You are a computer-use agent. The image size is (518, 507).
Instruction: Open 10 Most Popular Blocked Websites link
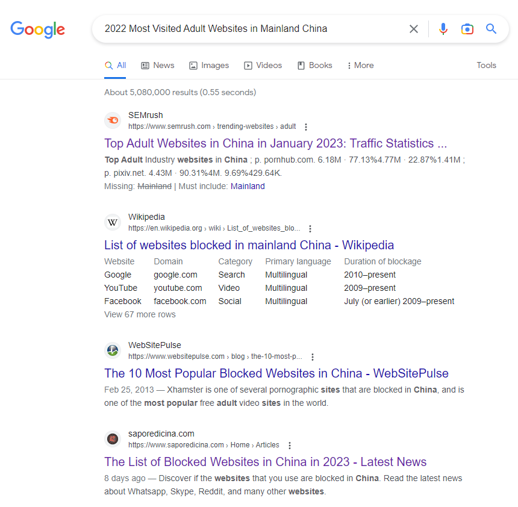[x=276, y=373]
